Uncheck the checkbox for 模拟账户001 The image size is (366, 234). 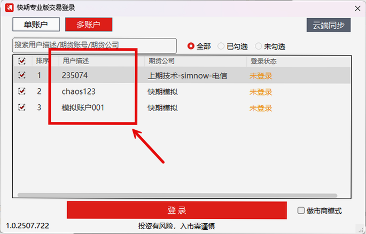point(22,107)
